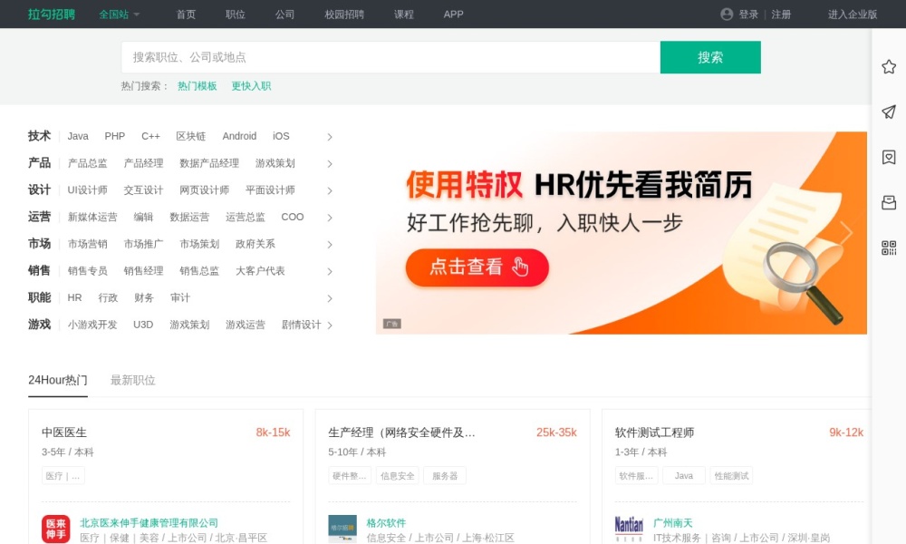The image size is (906, 544).
Task: Click the 格尔软件 company logo
Action: [x=342, y=529]
